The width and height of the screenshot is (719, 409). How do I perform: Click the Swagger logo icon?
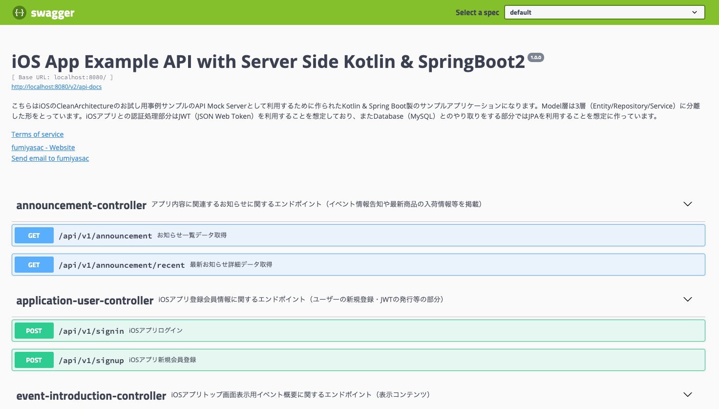pos(20,13)
